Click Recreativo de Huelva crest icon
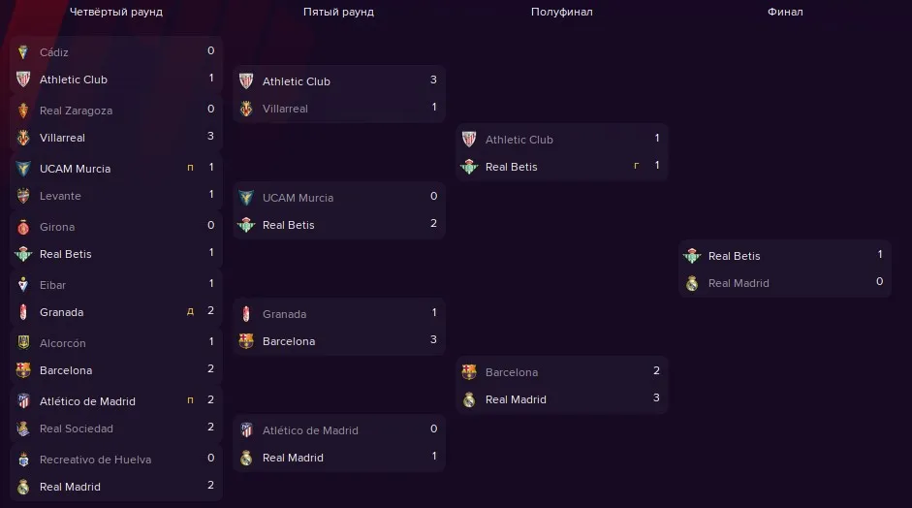Viewport: 912px width, 508px height. [23, 460]
